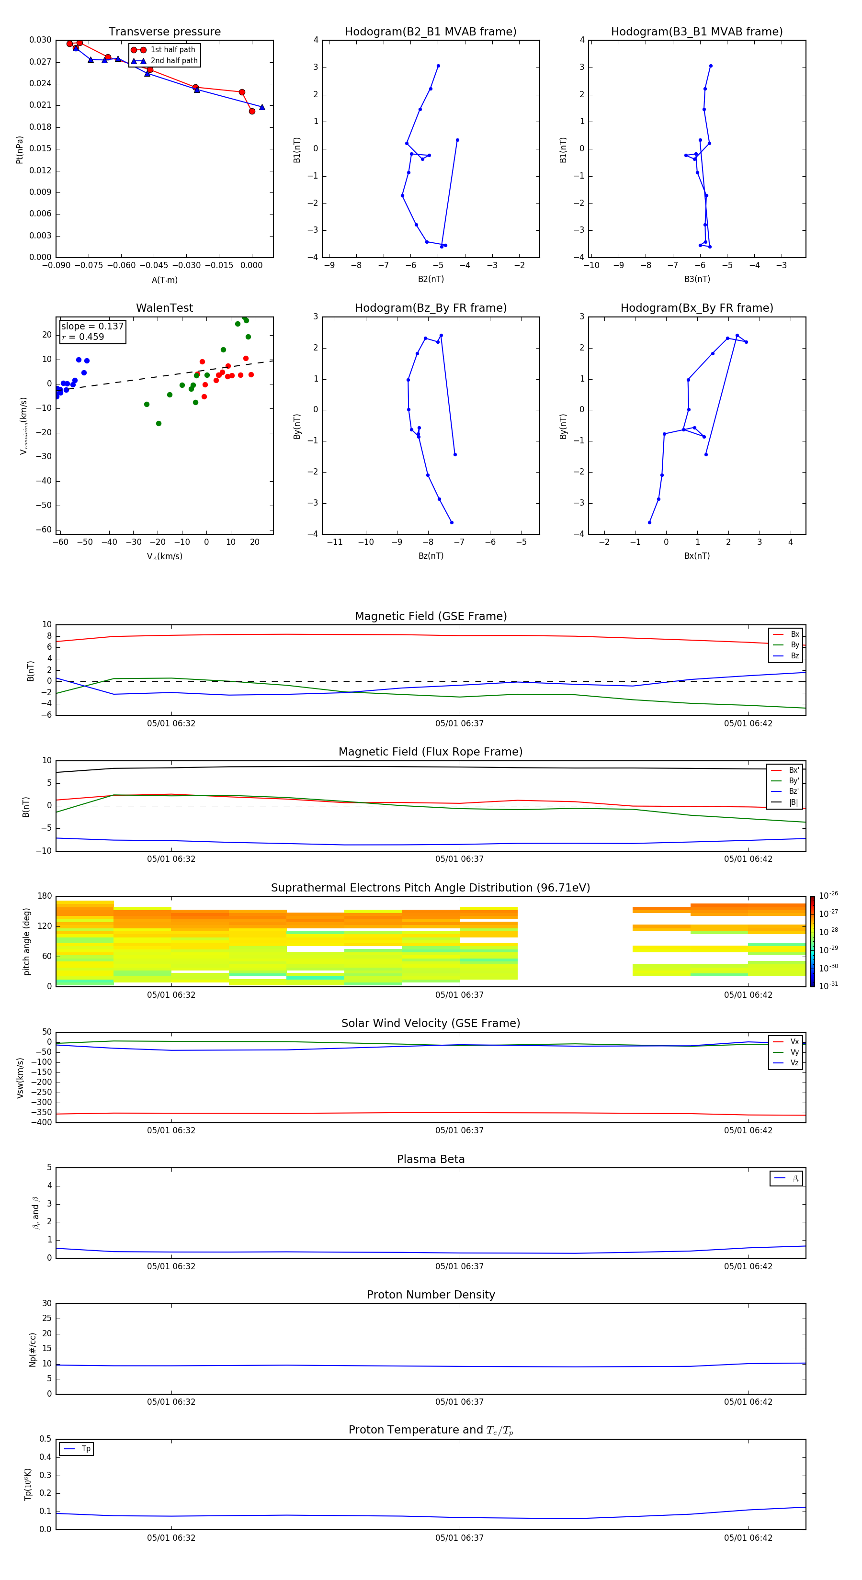
Task: Select the 'Vy' legend entry
Action: [786, 1052]
